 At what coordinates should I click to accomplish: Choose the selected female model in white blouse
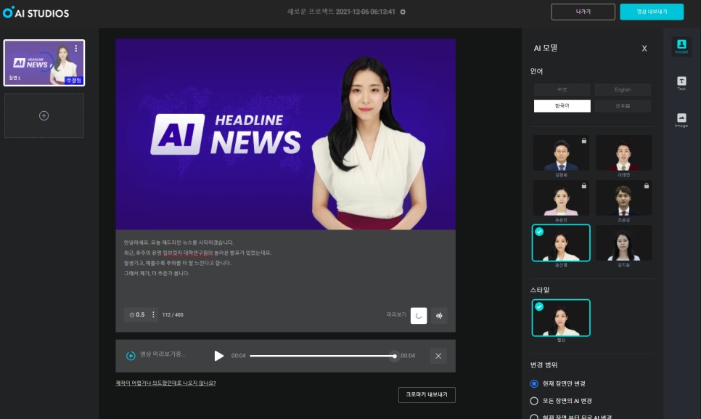point(561,243)
